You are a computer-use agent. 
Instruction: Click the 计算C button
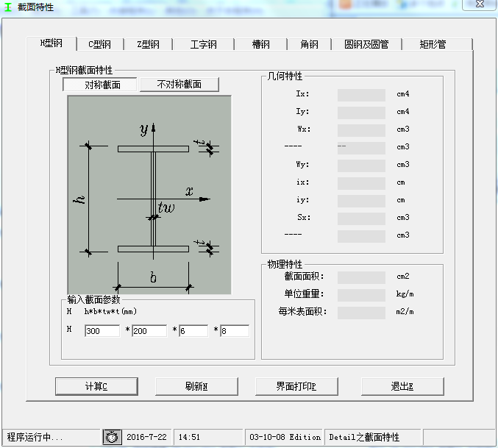pyautogui.click(x=96, y=386)
